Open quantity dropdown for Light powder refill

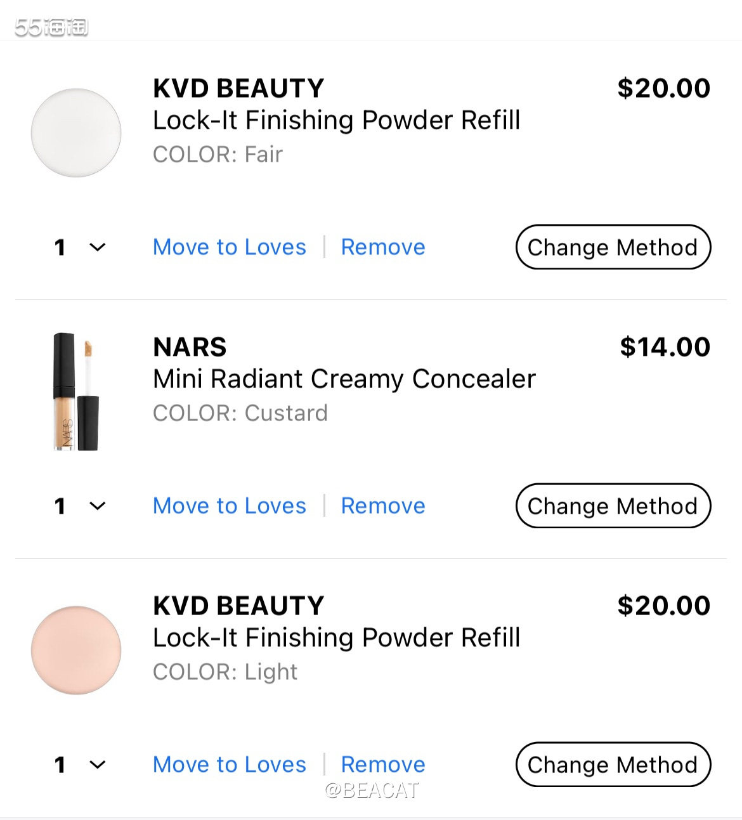[80, 765]
